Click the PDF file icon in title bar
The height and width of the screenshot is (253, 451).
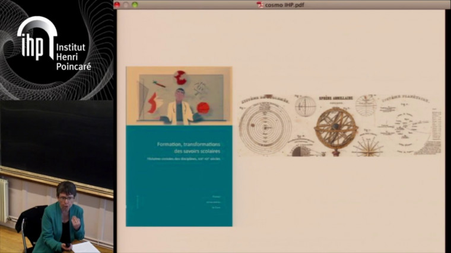point(260,4)
